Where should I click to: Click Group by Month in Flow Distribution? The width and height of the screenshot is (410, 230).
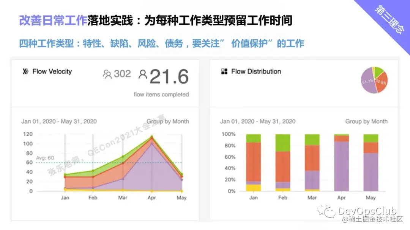366,121
